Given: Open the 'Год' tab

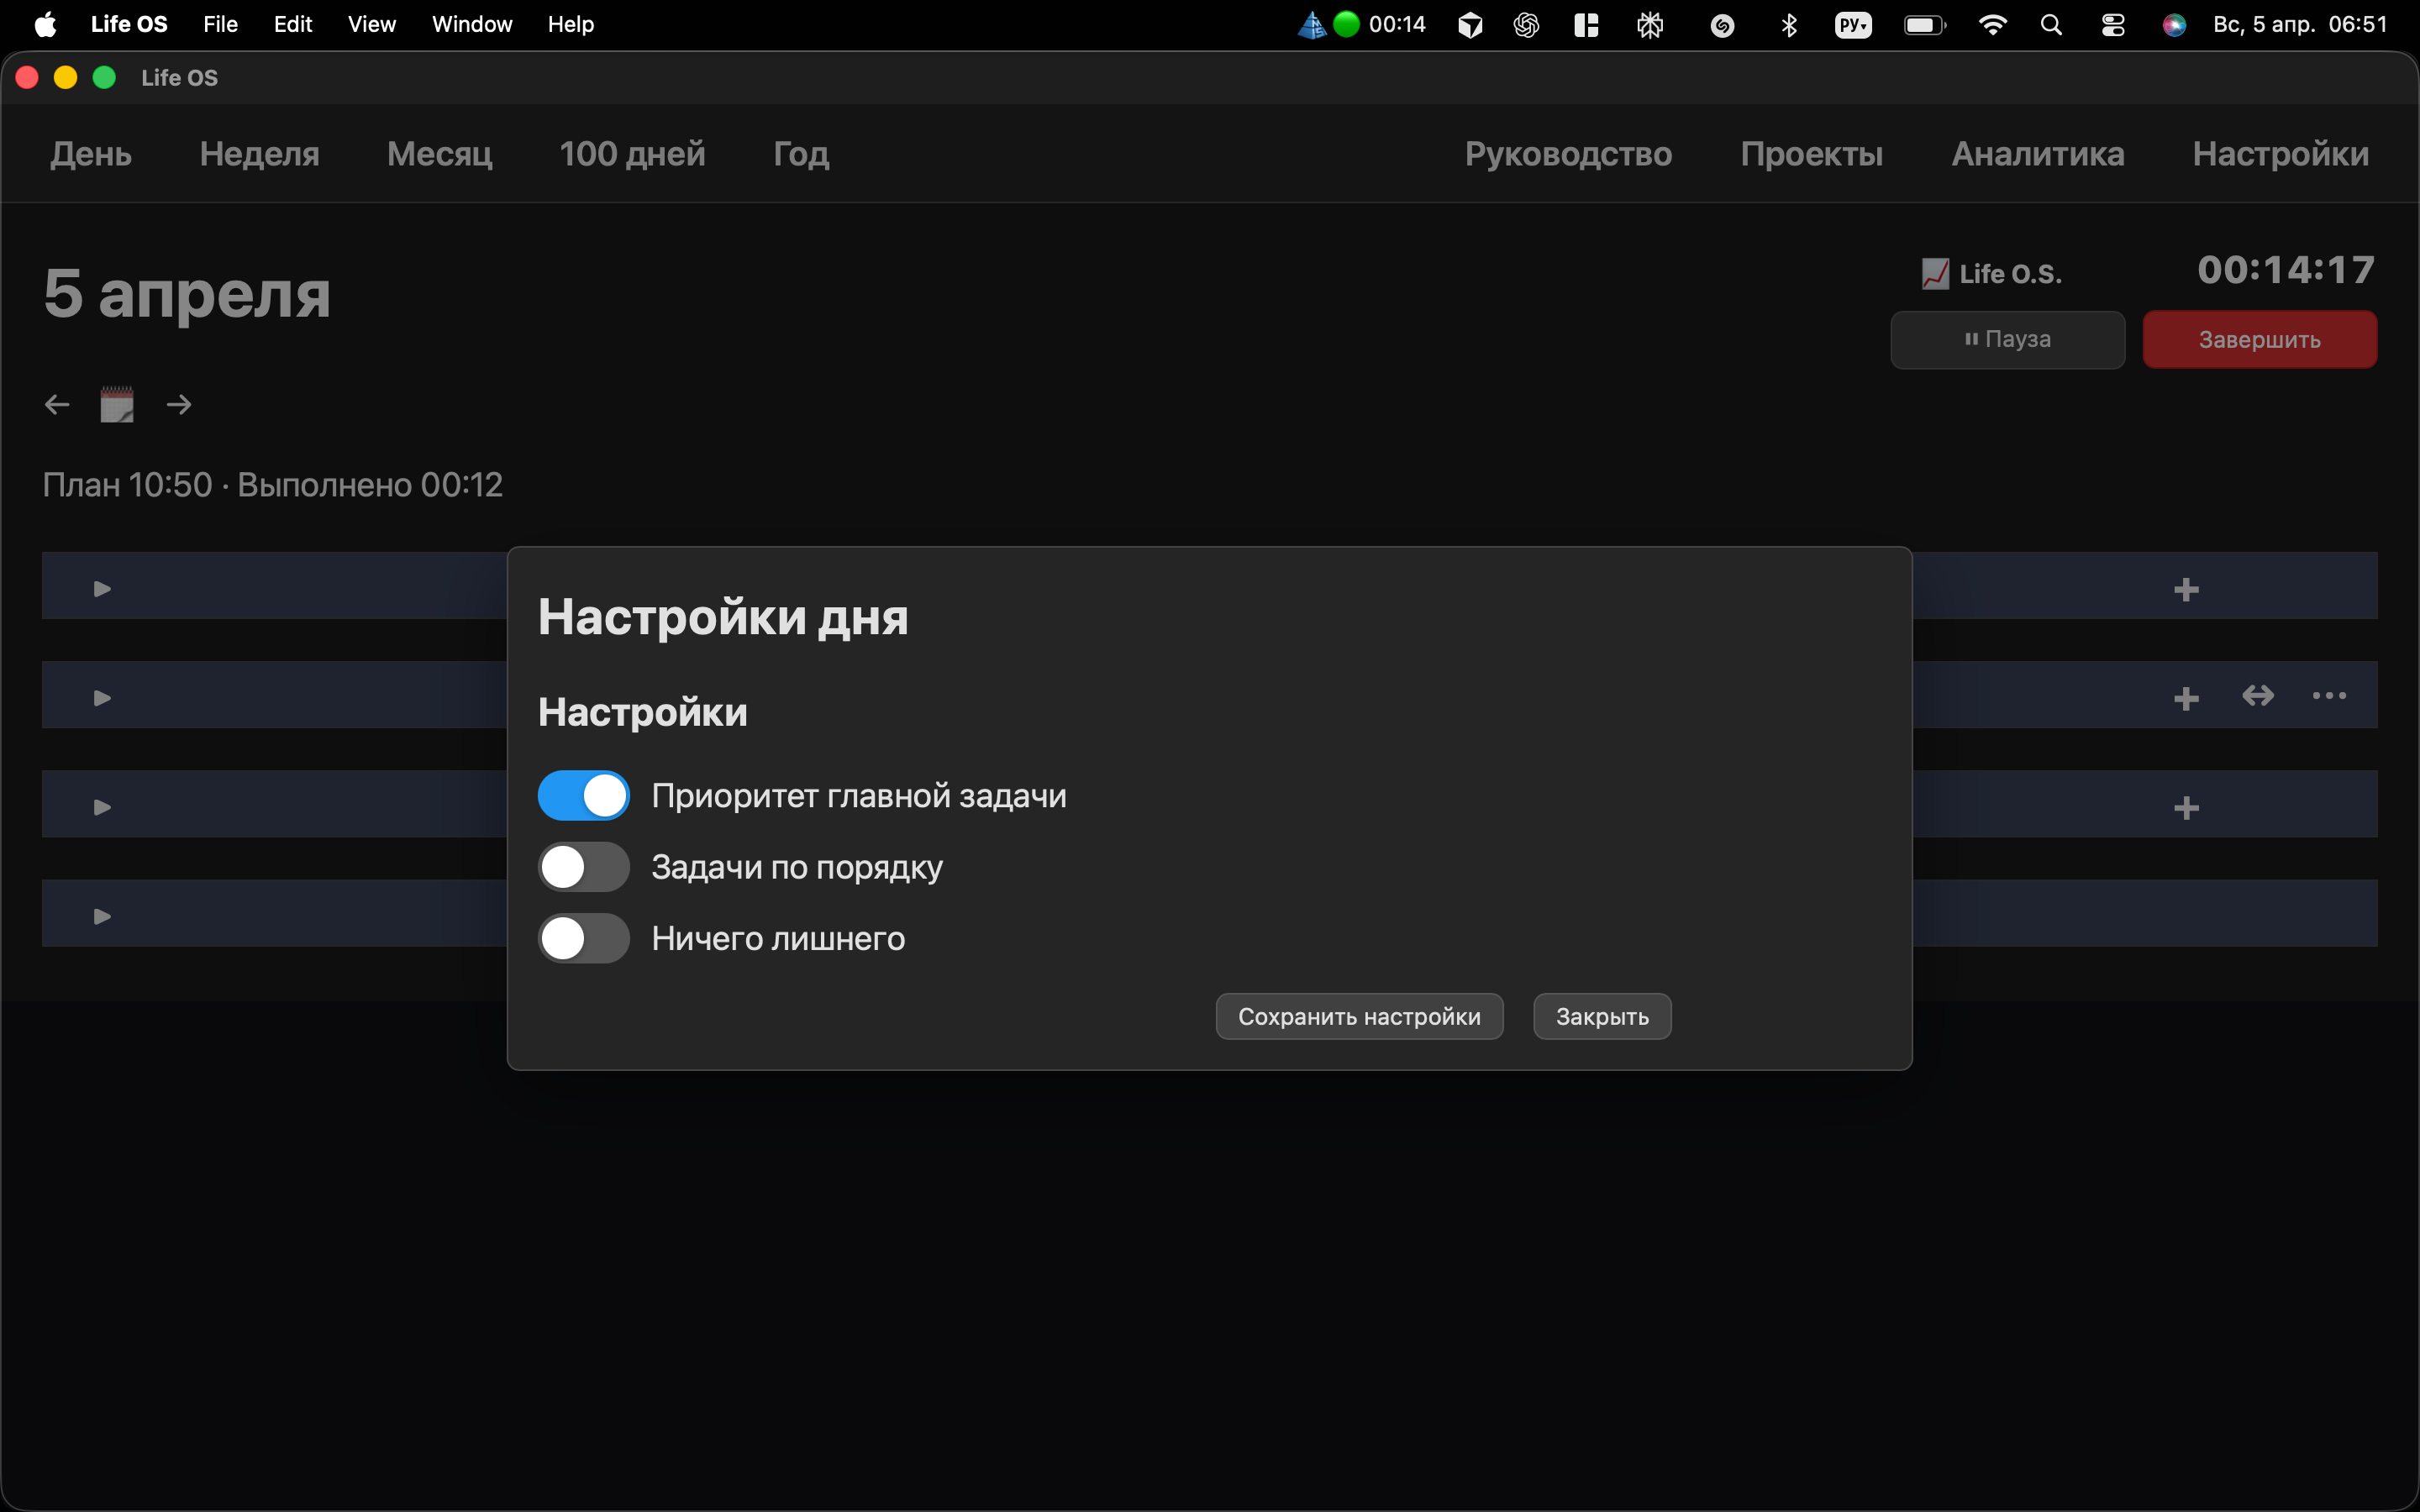Looking at the screenshot, I should coord(801,154).
